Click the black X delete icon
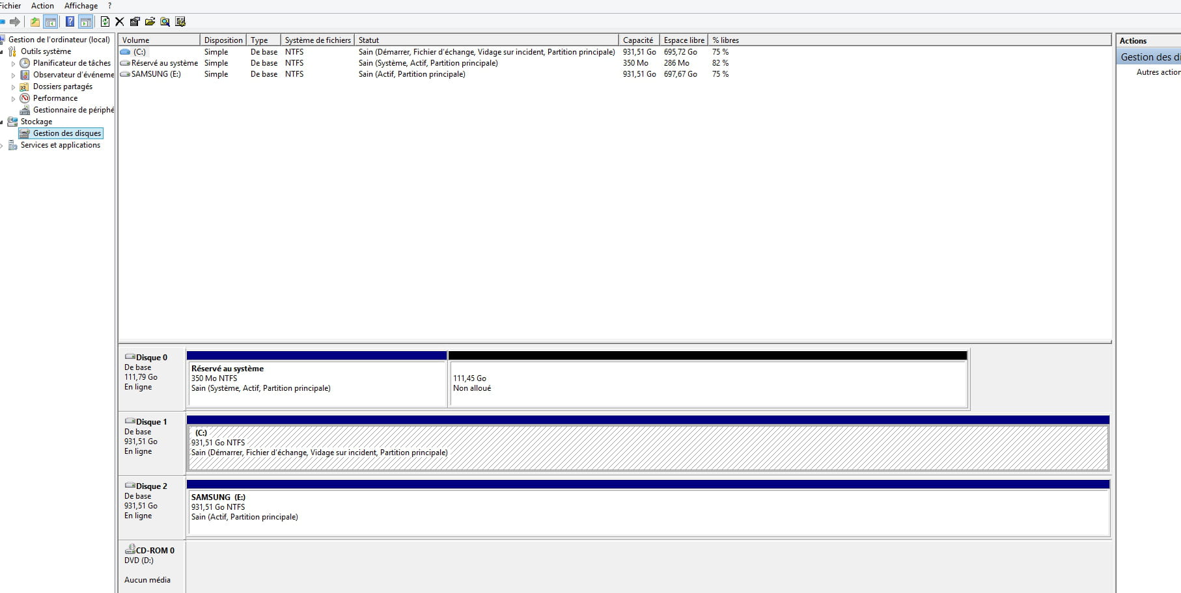The width and height of the screenshot is (1181, 593). 120,22
